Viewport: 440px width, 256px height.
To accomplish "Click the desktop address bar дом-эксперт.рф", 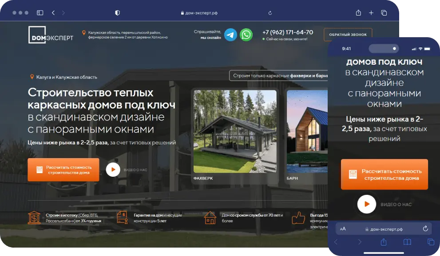I will (x=199, y=13).
